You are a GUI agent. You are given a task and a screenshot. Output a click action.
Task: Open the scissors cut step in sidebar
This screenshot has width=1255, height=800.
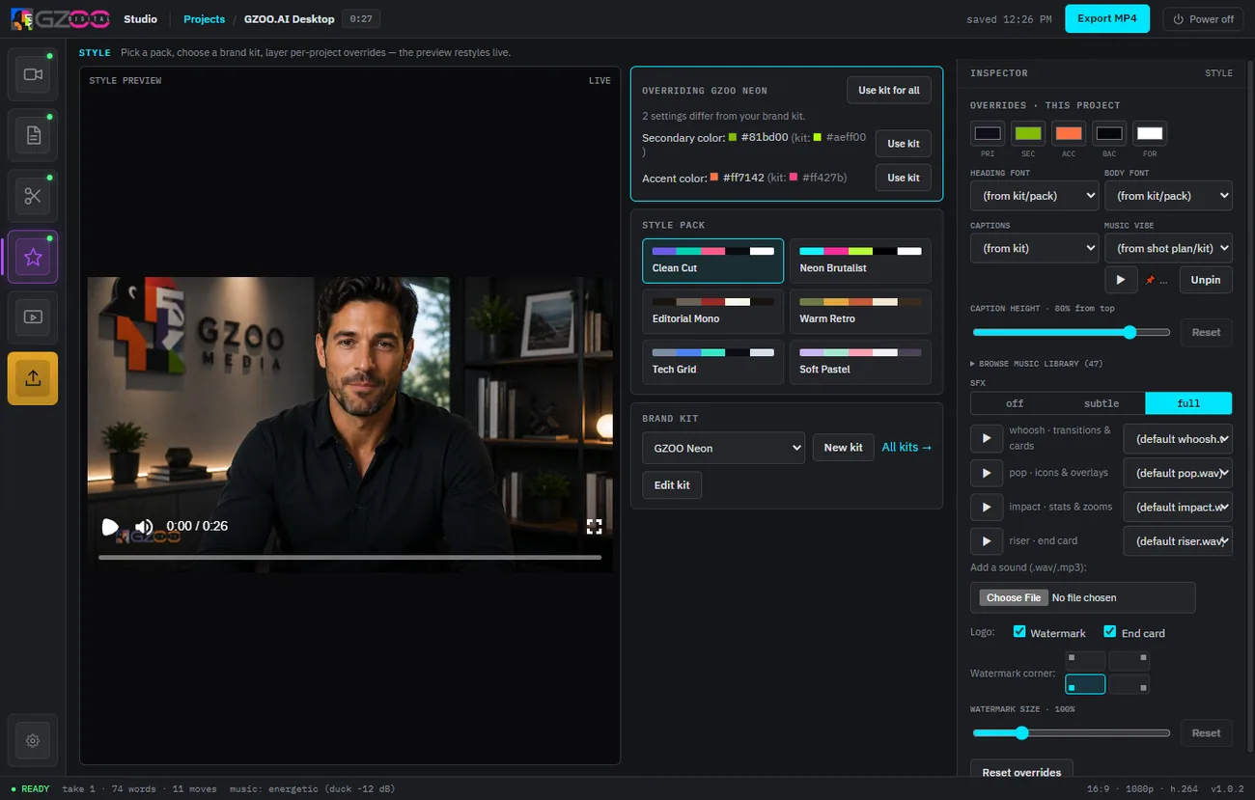pyautogui.click(x=33, y=196)
